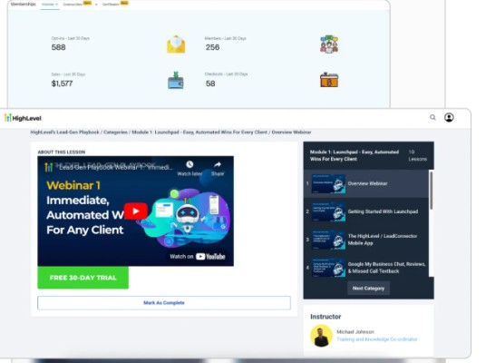Click the channel logo in video title bar
The image size is (486, 363).
pyautogui.click(x=49, y=167)
